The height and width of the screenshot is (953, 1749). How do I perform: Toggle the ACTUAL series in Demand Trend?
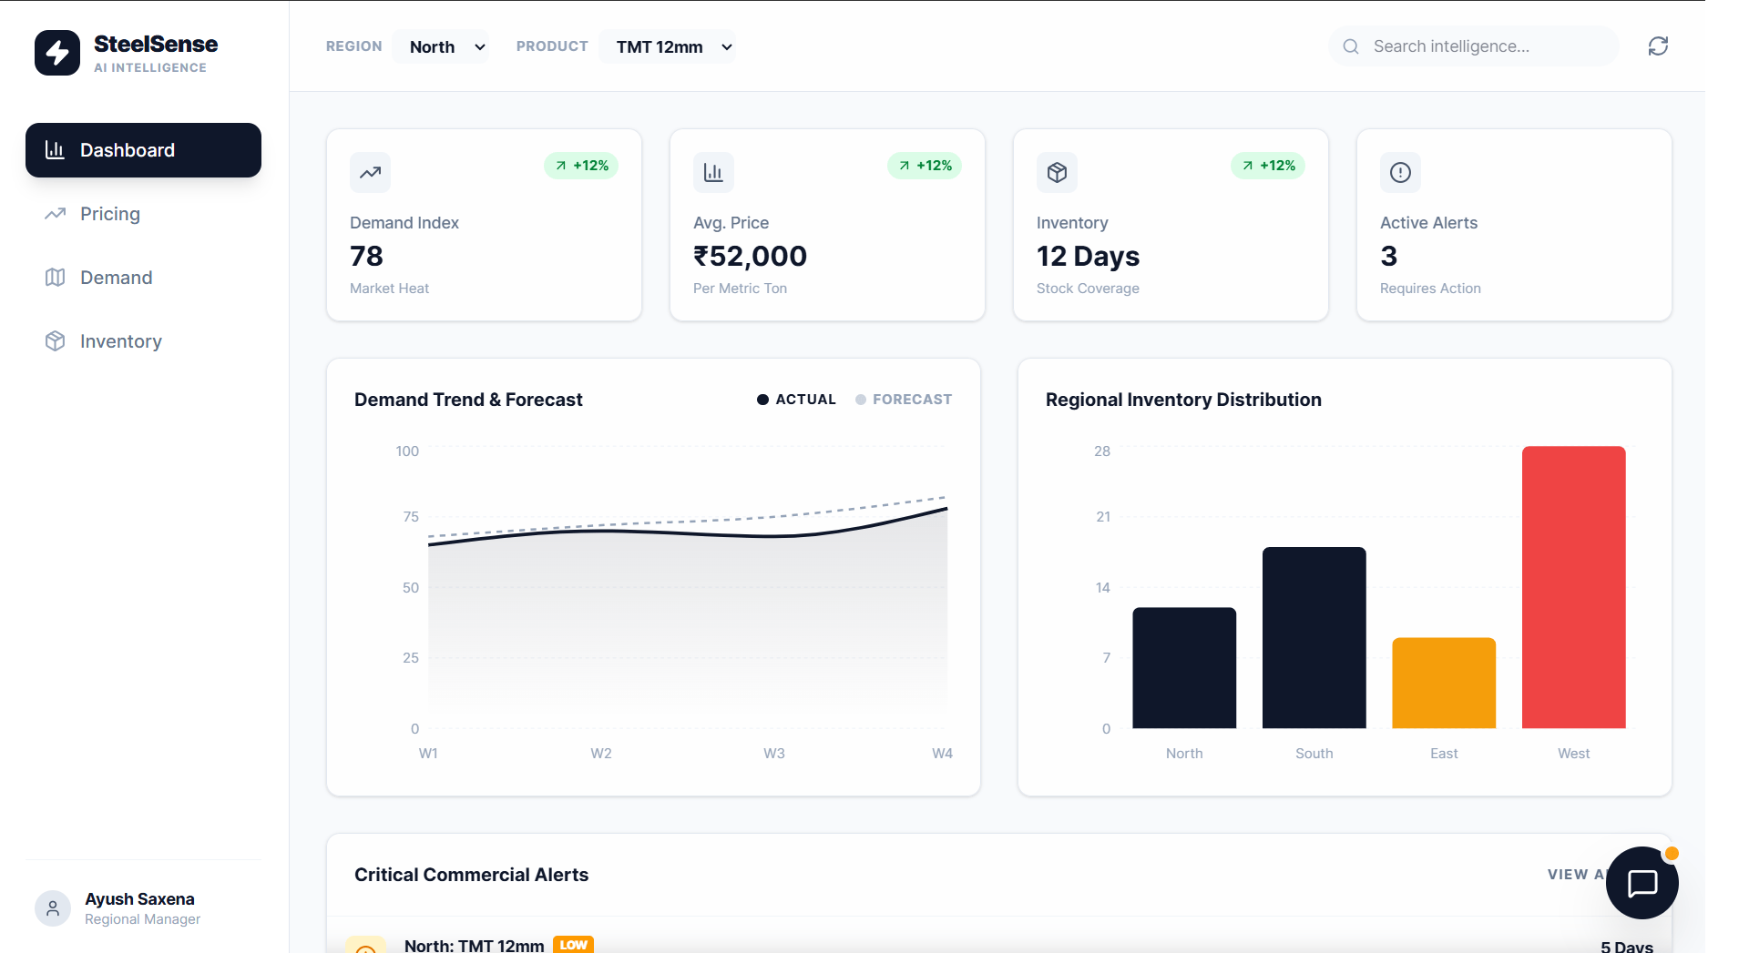(795, 399)
